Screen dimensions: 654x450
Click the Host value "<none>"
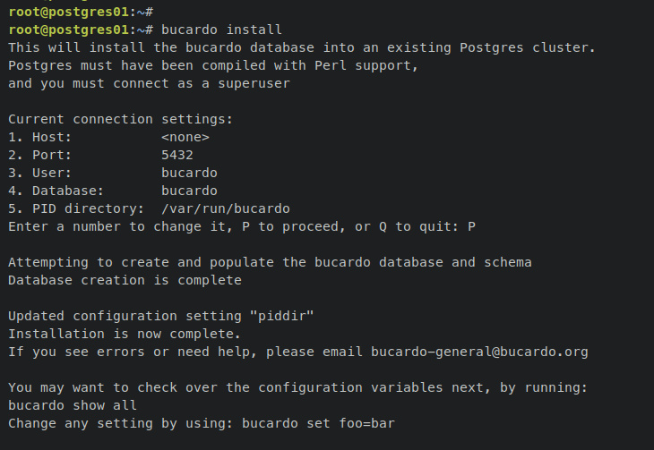185,137
